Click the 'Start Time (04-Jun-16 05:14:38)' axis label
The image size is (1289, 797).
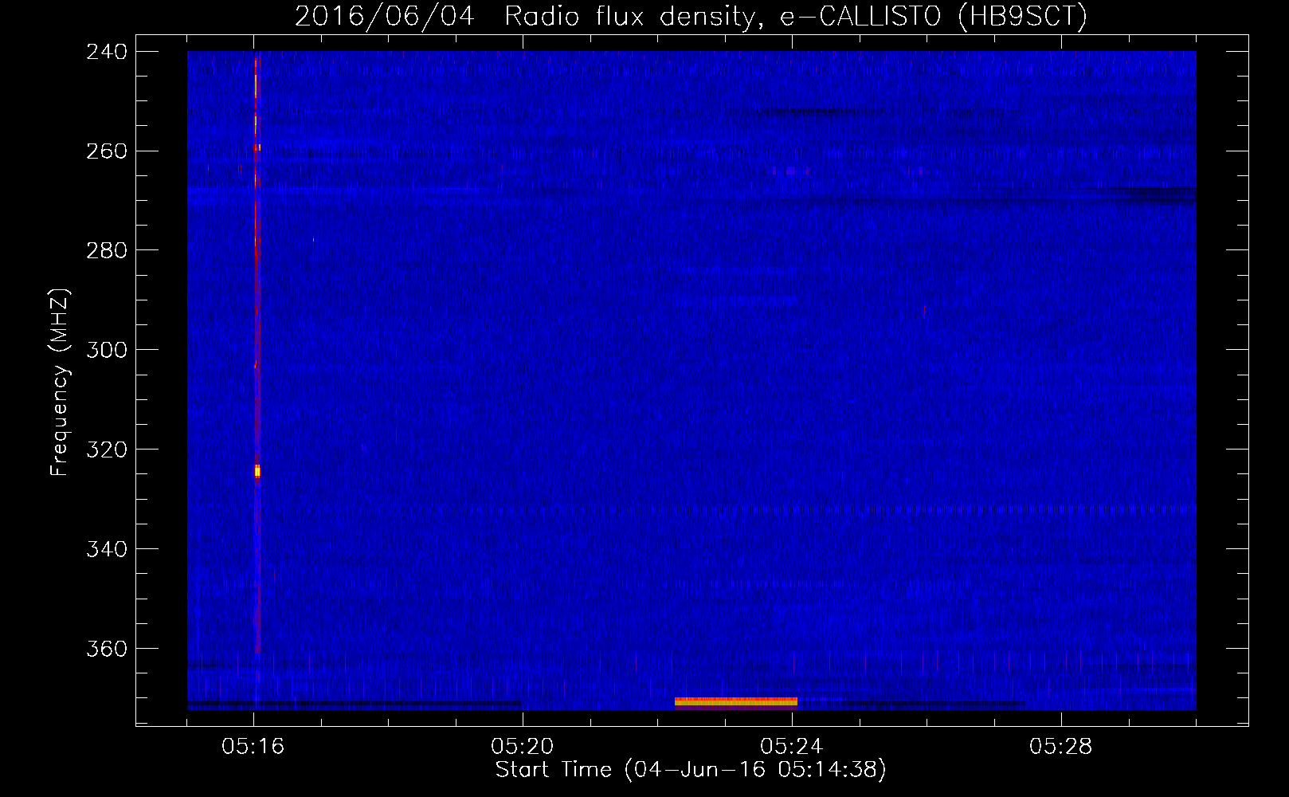click(x=691, y=770)
